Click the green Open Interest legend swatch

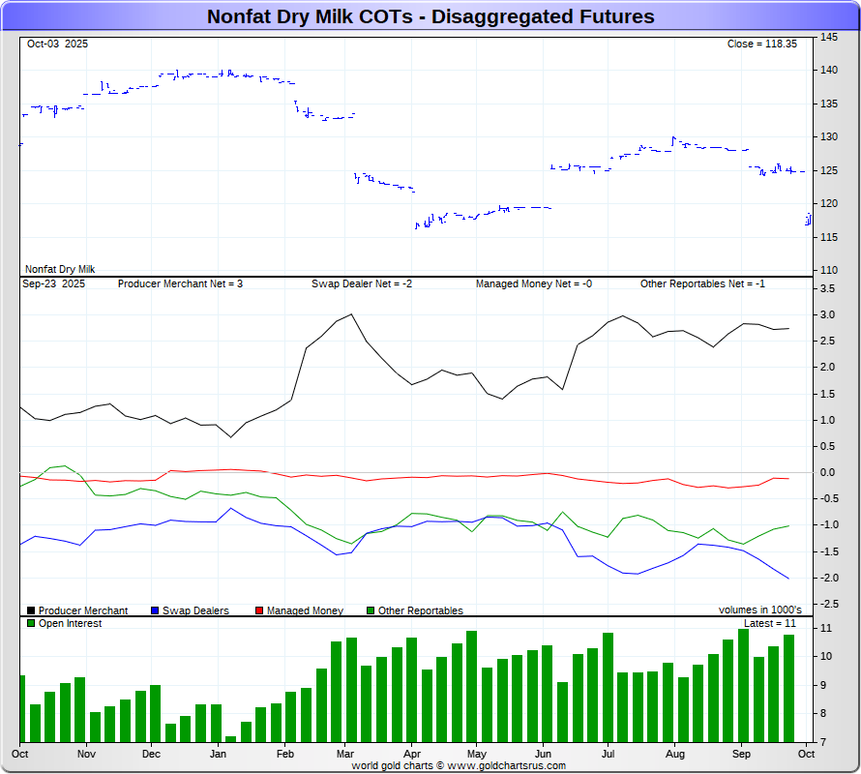click(31, 623)
